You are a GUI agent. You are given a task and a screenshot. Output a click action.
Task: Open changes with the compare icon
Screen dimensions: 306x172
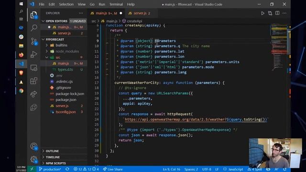(270, 13)
